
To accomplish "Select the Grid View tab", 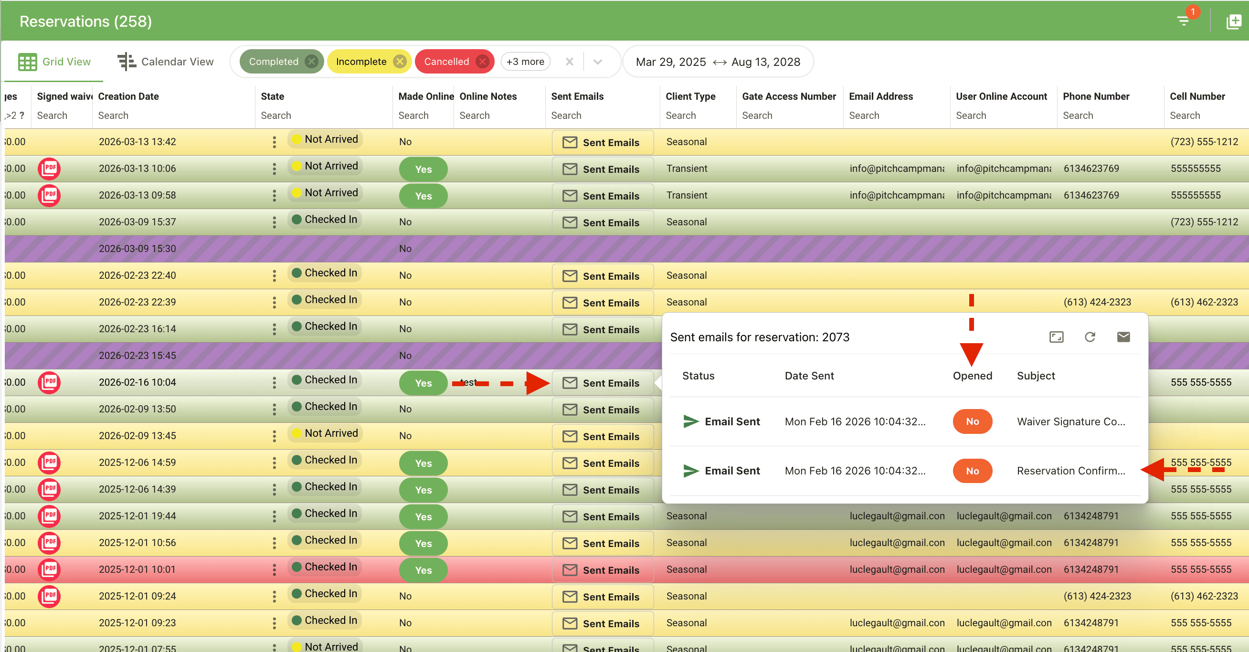I will [x=54, y=62].
